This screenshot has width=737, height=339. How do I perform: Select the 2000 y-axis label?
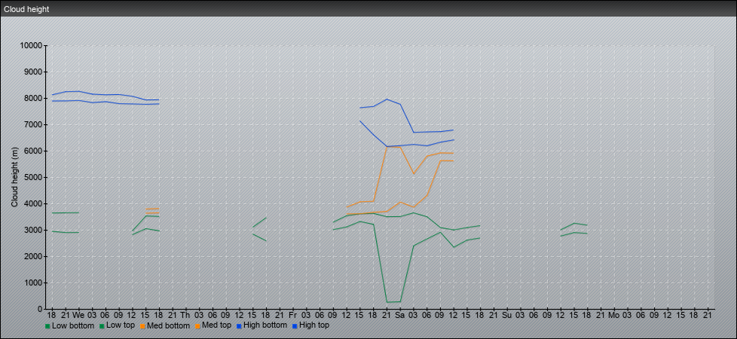33,256
